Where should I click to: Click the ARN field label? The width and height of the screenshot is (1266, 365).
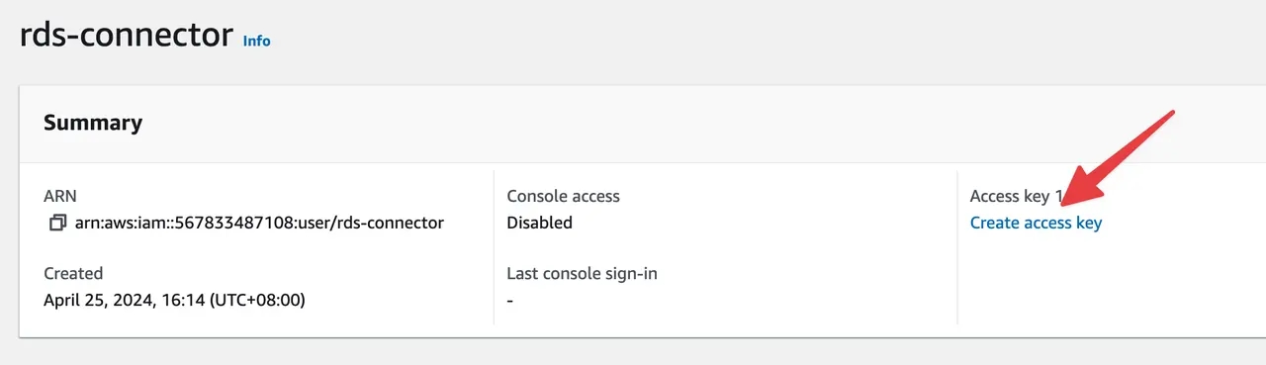(59, 196)
